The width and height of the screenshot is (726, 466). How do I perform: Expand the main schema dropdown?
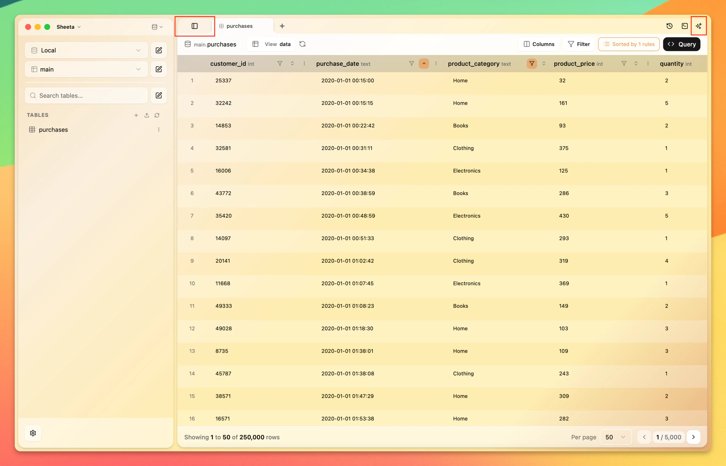pyautogui.click(x=86, y=69)
